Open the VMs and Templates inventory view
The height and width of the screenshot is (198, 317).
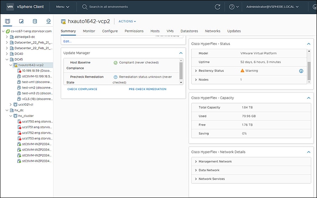click(21, 21)
